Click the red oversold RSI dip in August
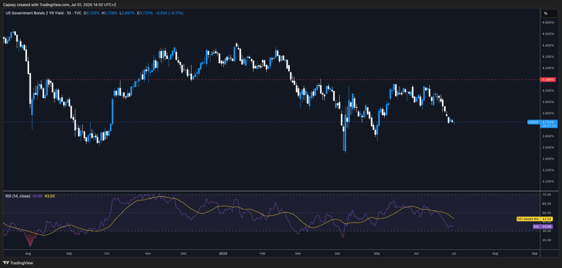 [x=29, y=240]
